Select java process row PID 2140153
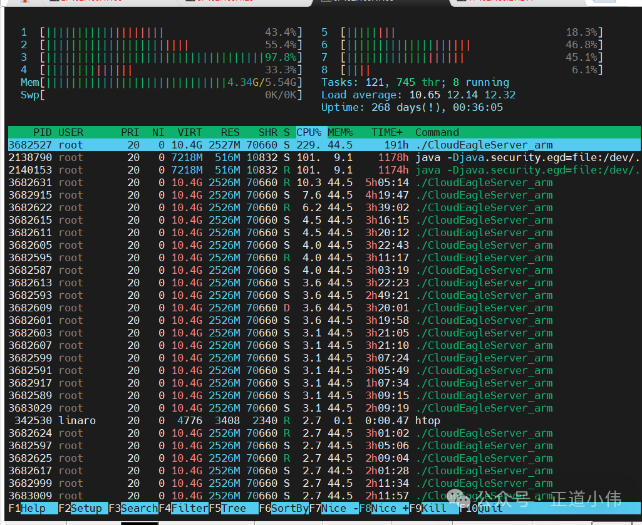The height and width of the screenshot is (525, 642). pos(324,170)
